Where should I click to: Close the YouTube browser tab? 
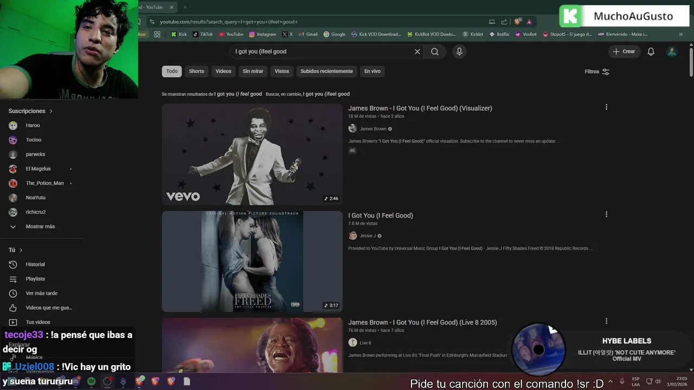pos(171,7)
